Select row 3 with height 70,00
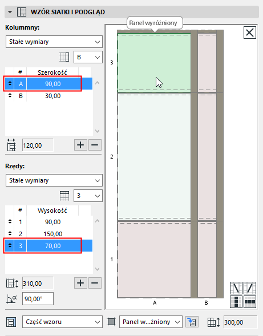Image resolution: width=263 pixels, height=336 pixels. [x=49, y=245]
